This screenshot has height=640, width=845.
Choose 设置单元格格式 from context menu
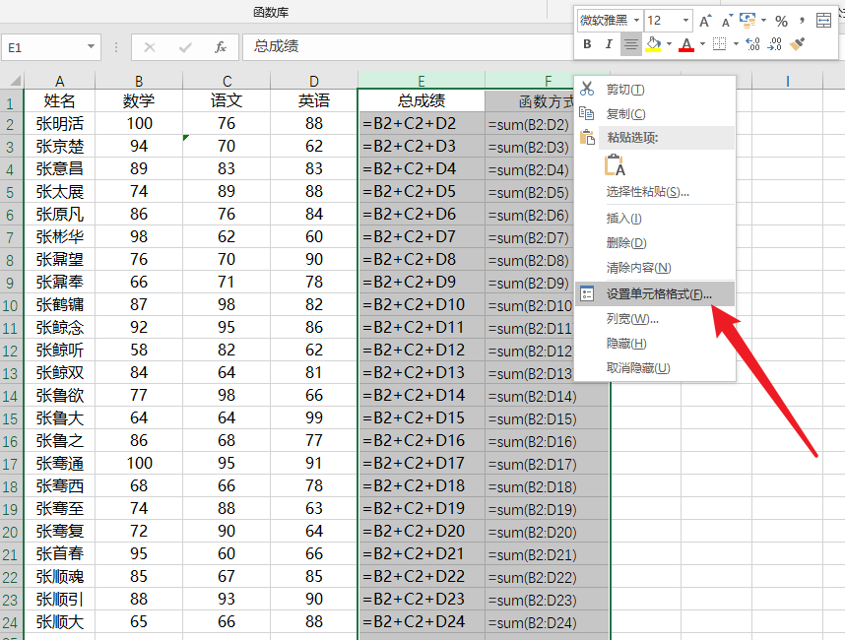658,293
